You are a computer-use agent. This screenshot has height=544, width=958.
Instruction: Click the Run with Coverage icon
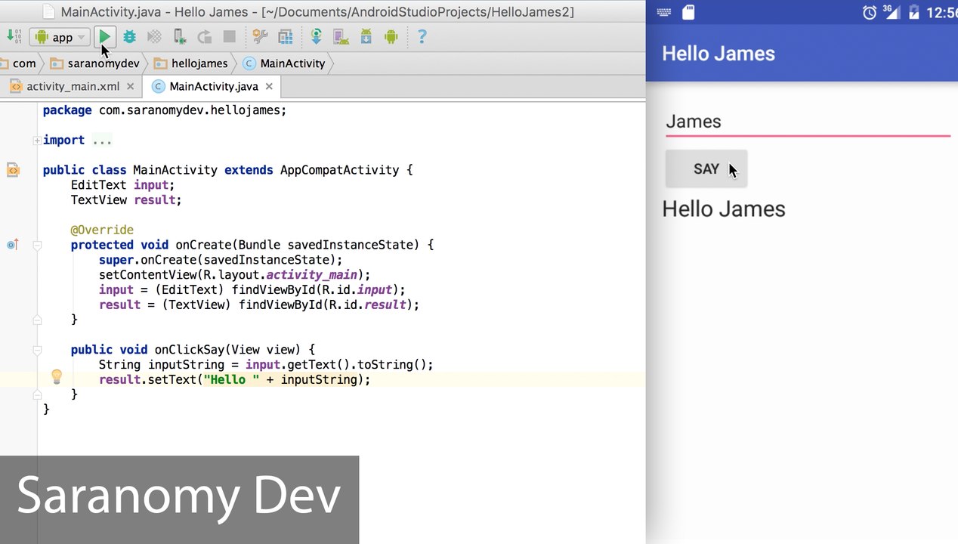pos(154,36)
